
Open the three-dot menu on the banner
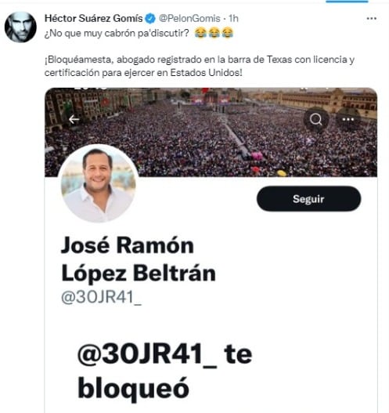point(348,120)
